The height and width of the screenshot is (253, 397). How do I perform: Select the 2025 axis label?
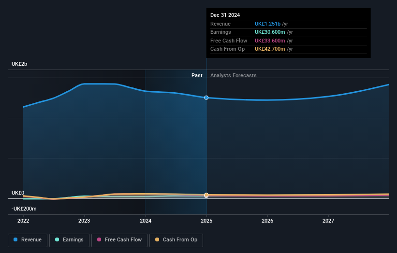pos(206,221)
